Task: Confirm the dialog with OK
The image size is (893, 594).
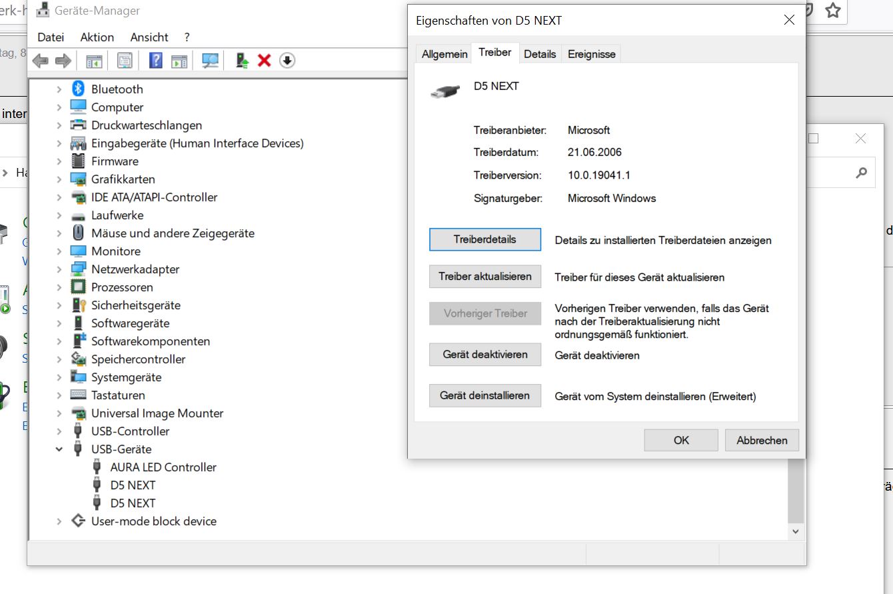Action: [681, 440]
